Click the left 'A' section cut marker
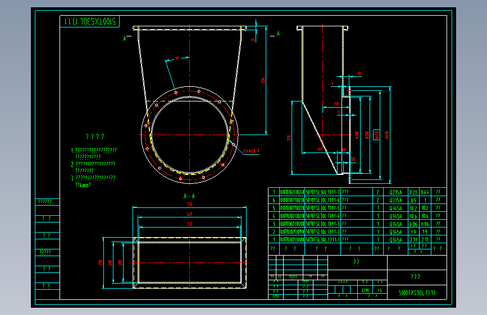Viewport: 487px width, 315px height. tap(124, 39)
